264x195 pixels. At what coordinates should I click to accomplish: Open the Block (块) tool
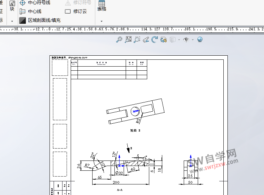click(12, 6)
